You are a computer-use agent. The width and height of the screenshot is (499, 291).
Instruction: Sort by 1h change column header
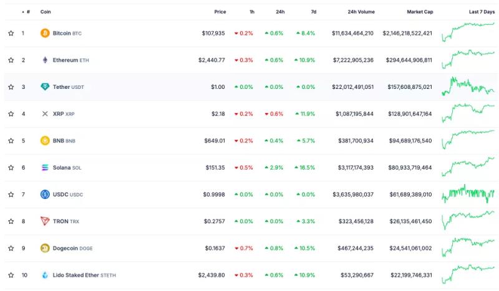point(252,12)
